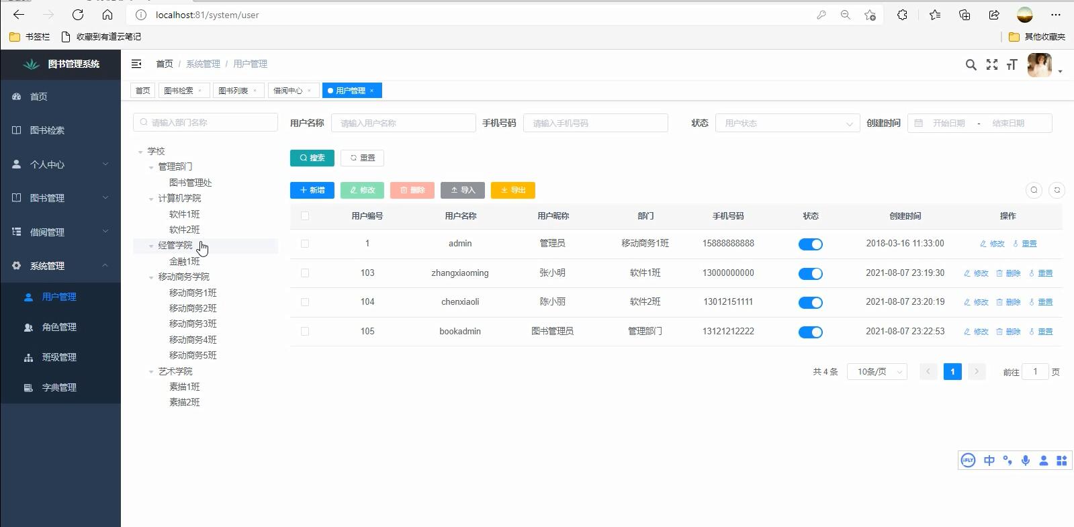Viewport: 1074px width, 527px height.
Task: Click 修改 link in the admin row
Action: pos(992,244)
